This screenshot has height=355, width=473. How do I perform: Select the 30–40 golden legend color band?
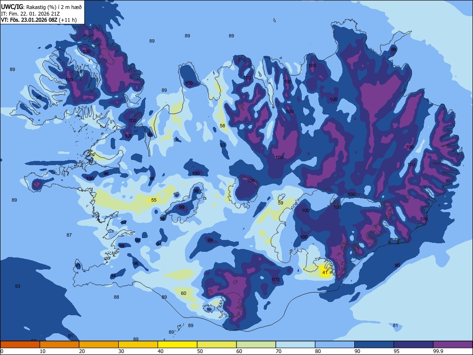tap(138, 345)
